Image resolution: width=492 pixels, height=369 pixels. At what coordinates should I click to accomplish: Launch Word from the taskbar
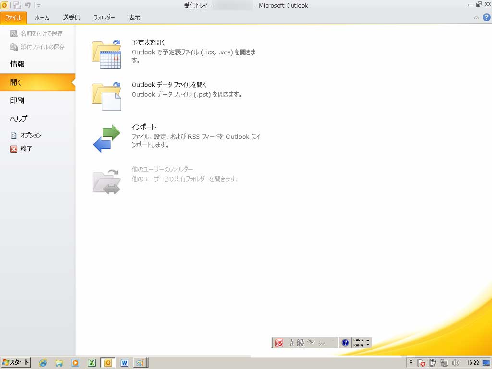(124, 363)
